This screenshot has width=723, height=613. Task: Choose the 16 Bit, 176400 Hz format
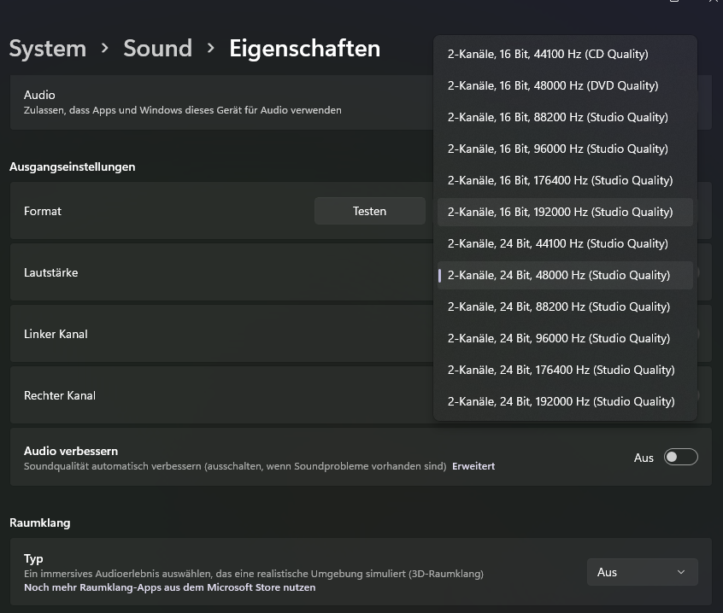pos(560,180)
